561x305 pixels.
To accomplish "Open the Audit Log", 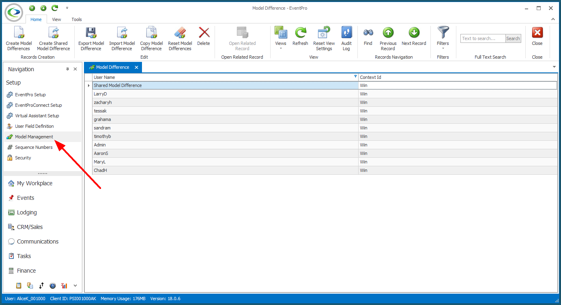I will pos(346,39).
